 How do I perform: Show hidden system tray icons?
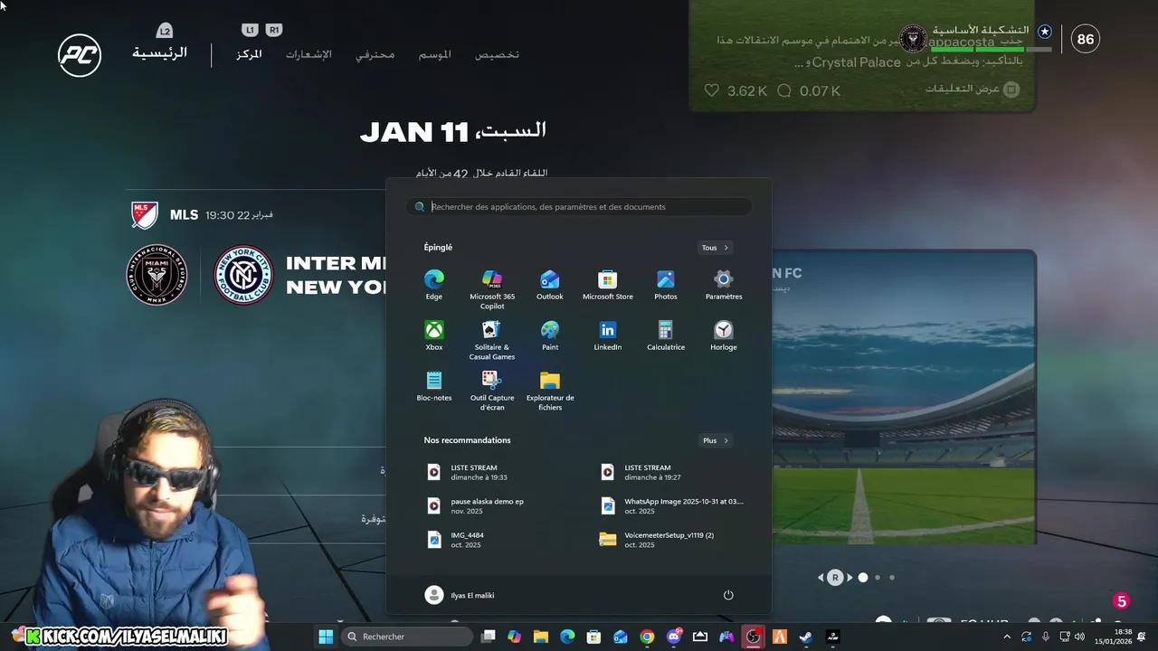point(1008,637)
